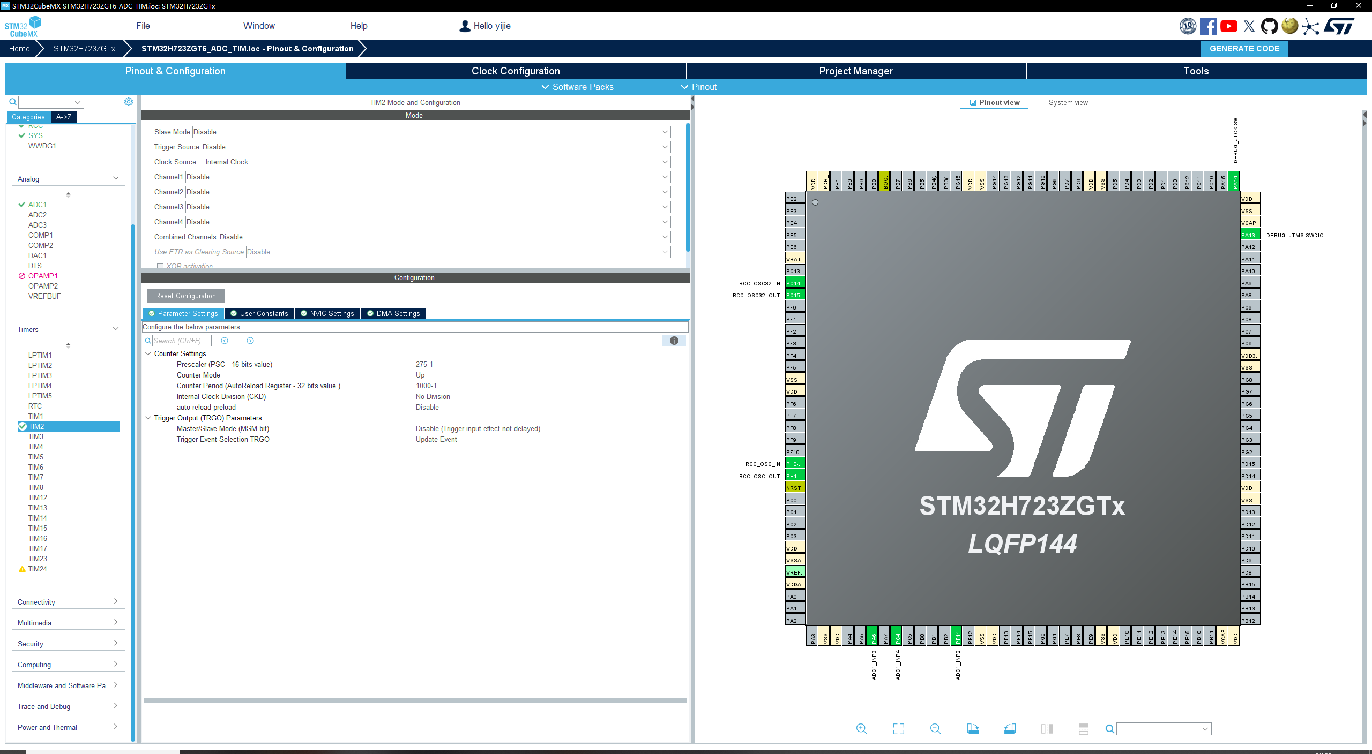The image size is (1372, 754).
Task: Click the Home breadcrumb
Action: pos(19,48)
